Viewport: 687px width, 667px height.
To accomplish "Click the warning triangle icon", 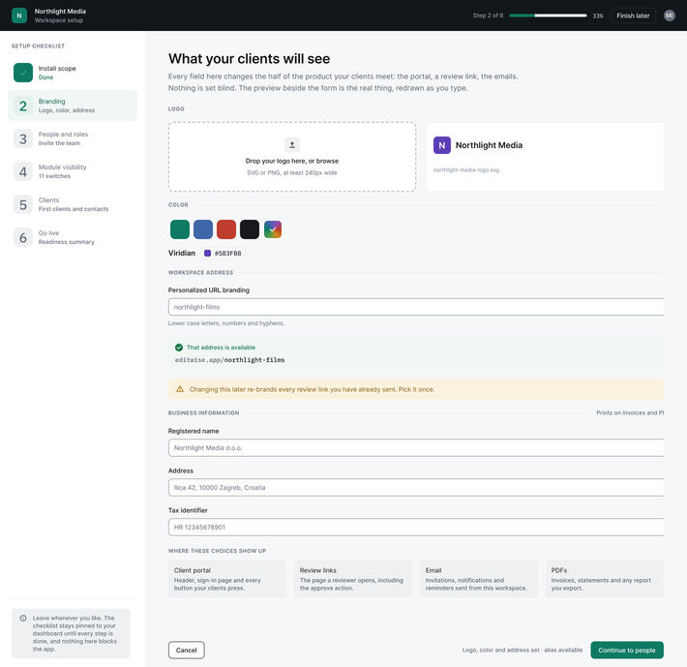I will (180, 389).
